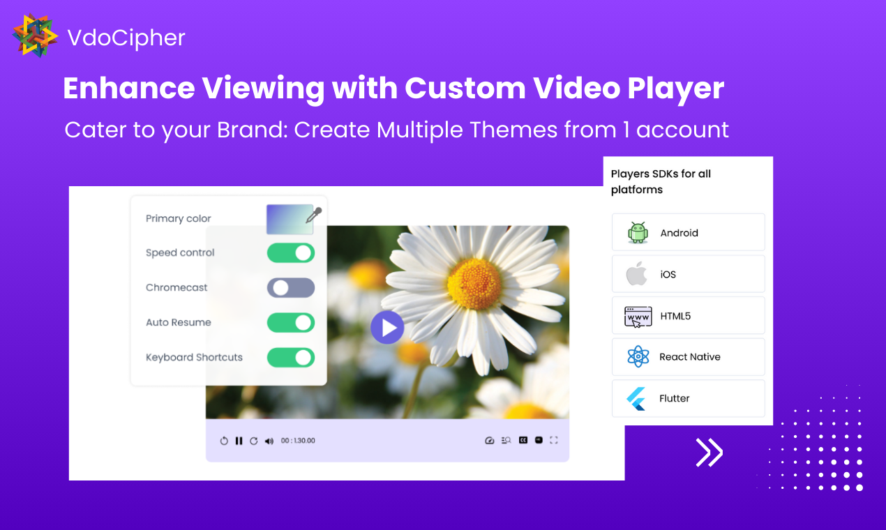Click the Chromecast label

pos(177,287)
